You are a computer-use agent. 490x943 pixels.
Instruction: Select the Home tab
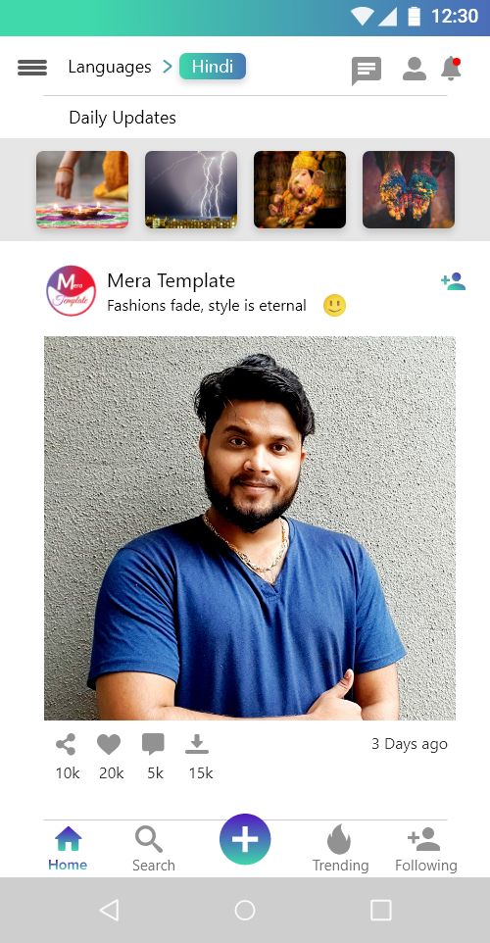[x=68, y=849]
